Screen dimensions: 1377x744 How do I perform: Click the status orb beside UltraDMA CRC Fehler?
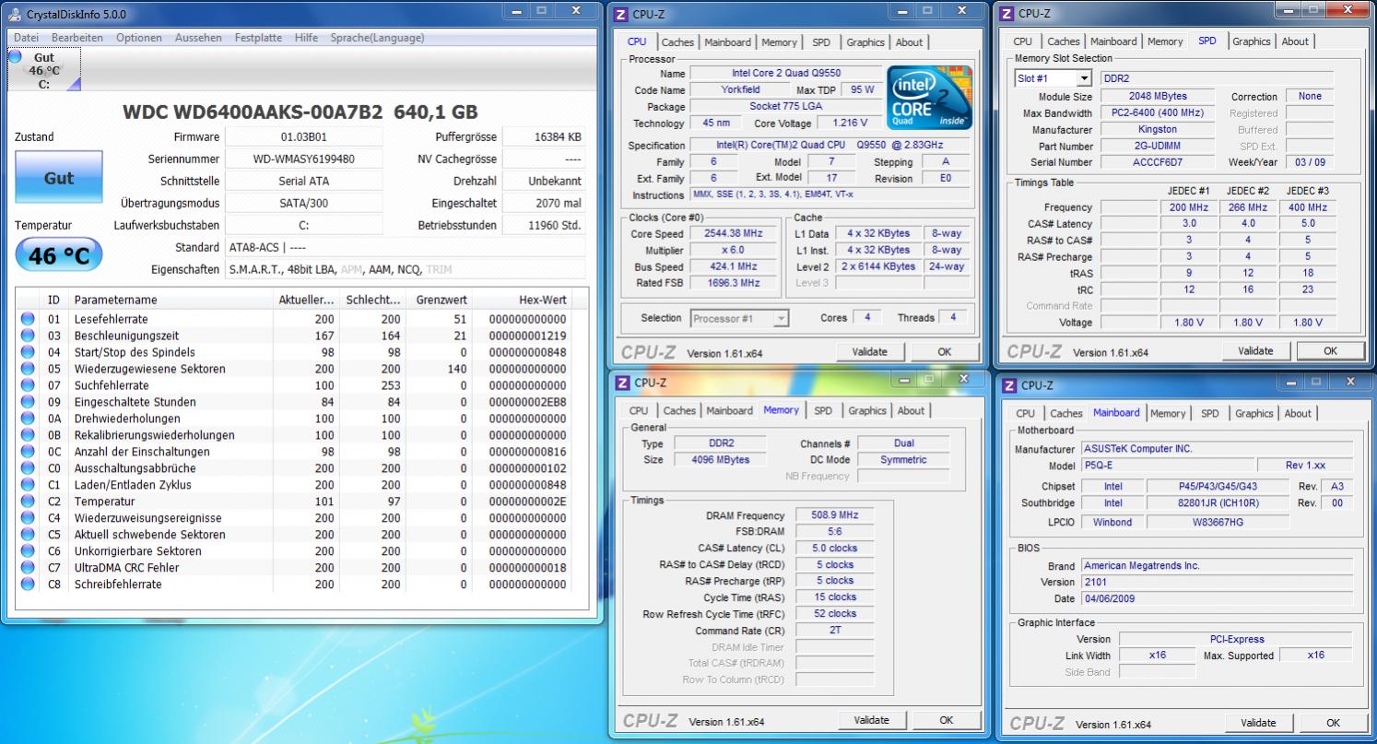(x=28, y=568)
